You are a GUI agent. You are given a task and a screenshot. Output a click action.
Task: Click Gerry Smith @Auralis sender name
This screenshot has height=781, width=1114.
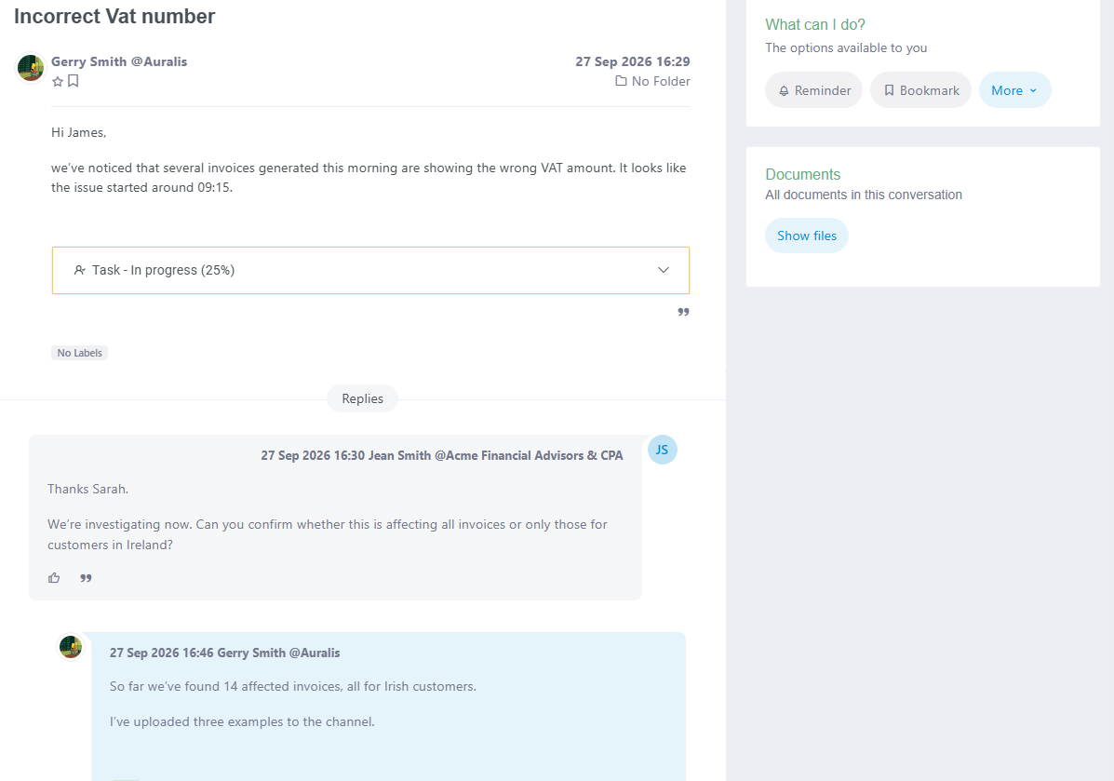(x=119, y=61)
